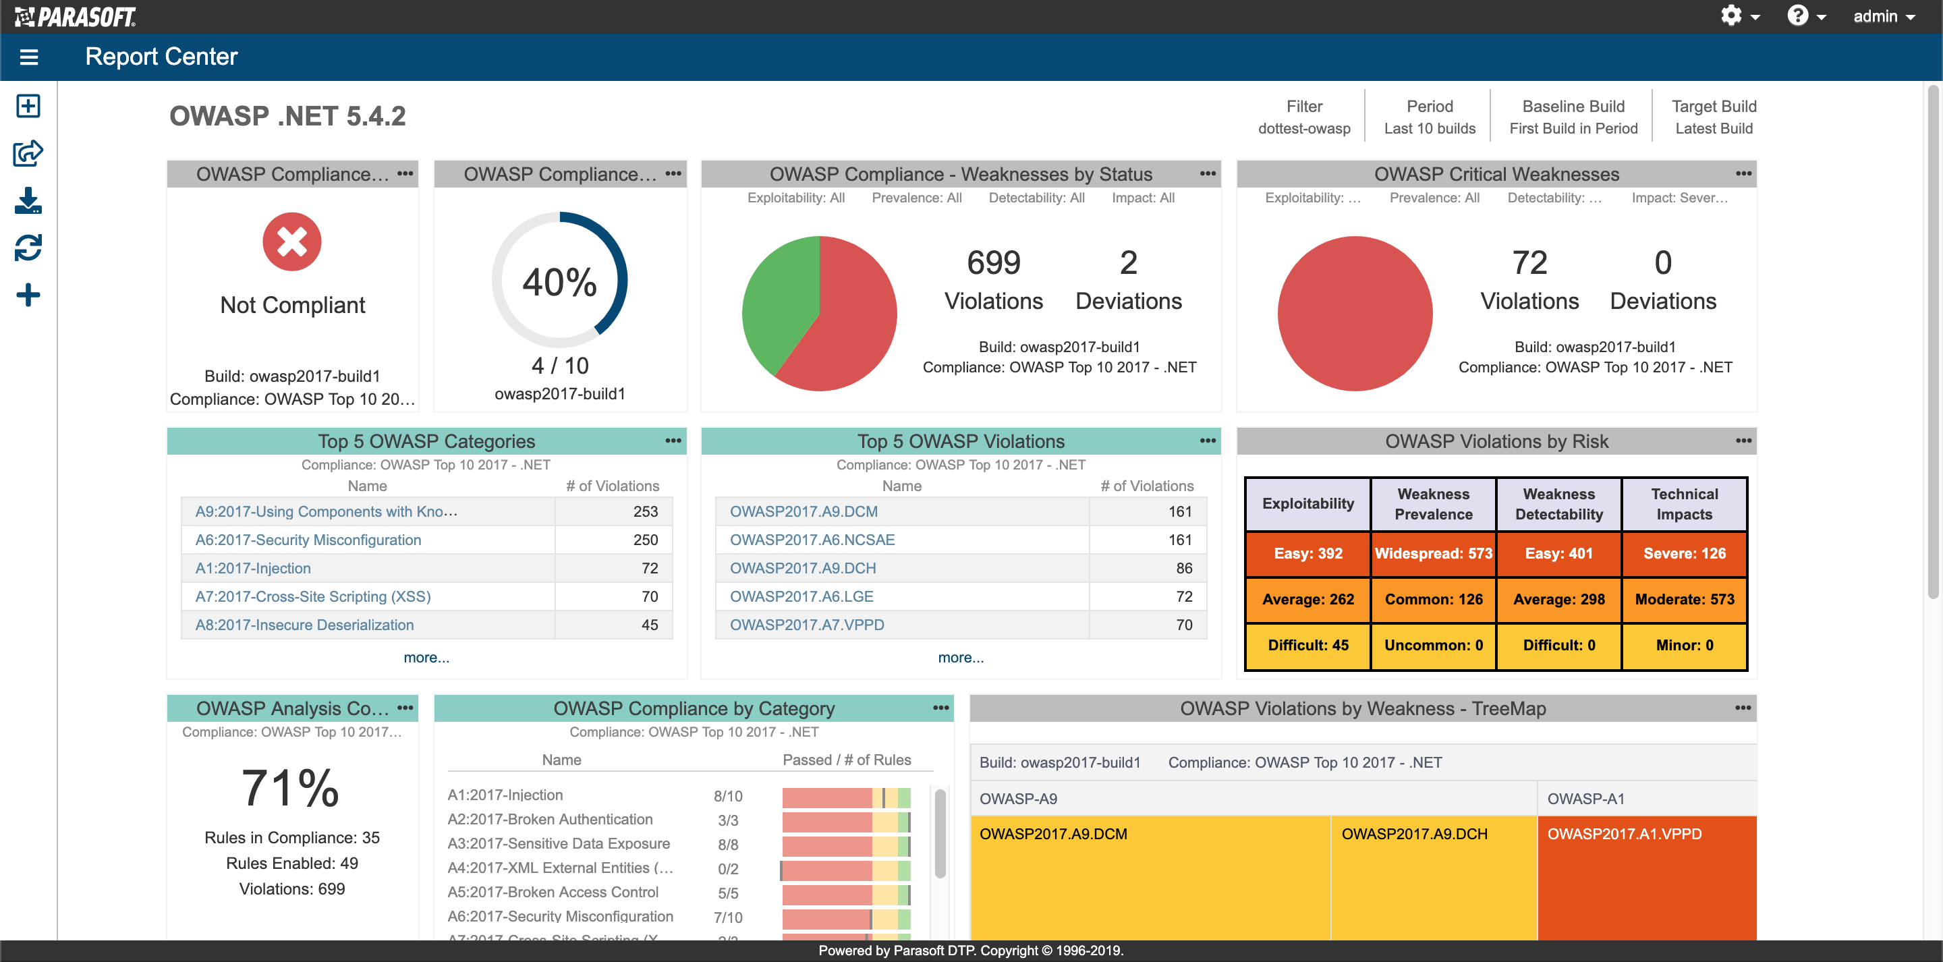Open the Baseline Build selector
Image resolution: width=1943 pixels, height=962 pixels.
click(x=1573, y=117)
